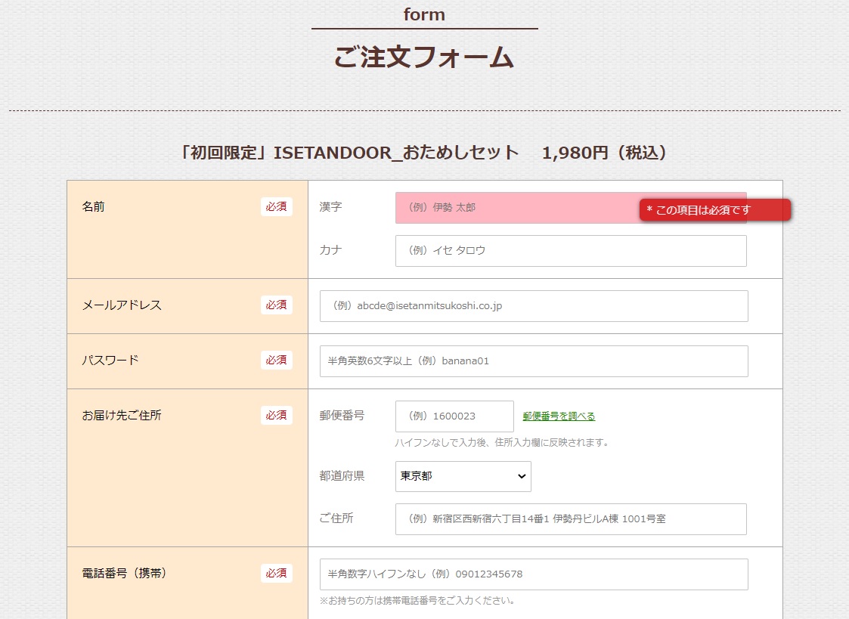The width and height of the screenshot is (849, 619).
Task: Click the ご住所 sub-label
Action: [336, 518]
